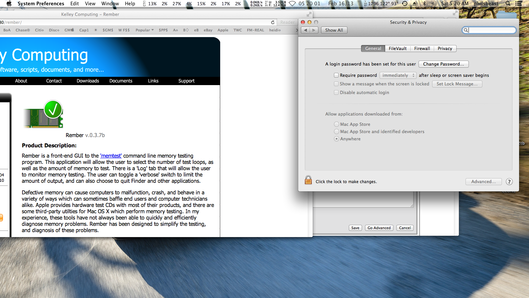Viewport: 529px width, 298px height.
Task: Open the Help menu
Action: [x=130, y=3]
